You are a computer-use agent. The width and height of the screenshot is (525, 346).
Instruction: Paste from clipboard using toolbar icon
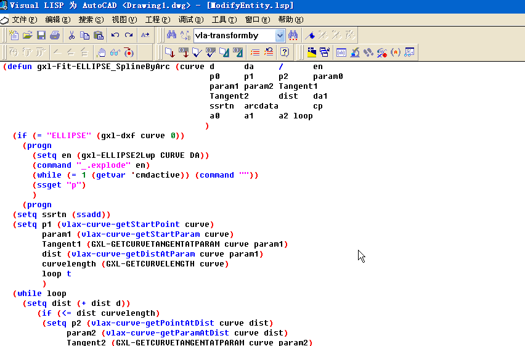pos(99,35)
